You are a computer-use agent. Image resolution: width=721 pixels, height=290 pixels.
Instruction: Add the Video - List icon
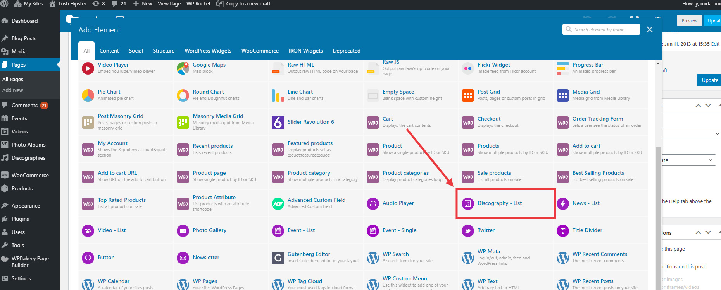[88, 231]
